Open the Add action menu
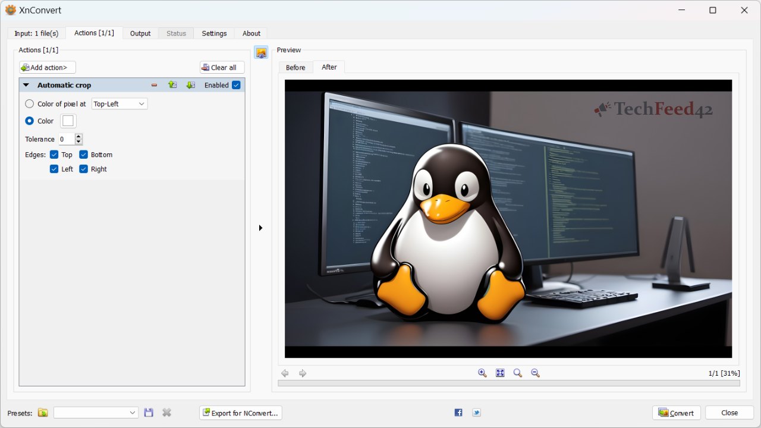The width and height of the screenshot is (761, 428). pyautogui.click(x=48, y=68)
